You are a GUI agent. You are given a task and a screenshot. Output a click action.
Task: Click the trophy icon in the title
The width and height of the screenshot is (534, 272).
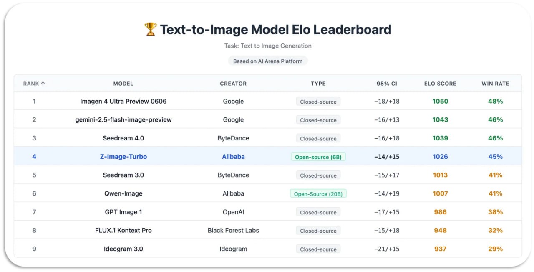coord(150,29)
